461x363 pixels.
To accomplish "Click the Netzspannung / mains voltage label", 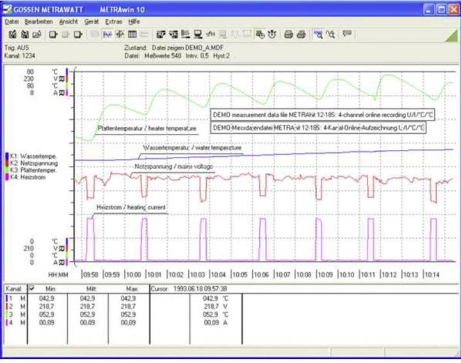I will (174, 166).
